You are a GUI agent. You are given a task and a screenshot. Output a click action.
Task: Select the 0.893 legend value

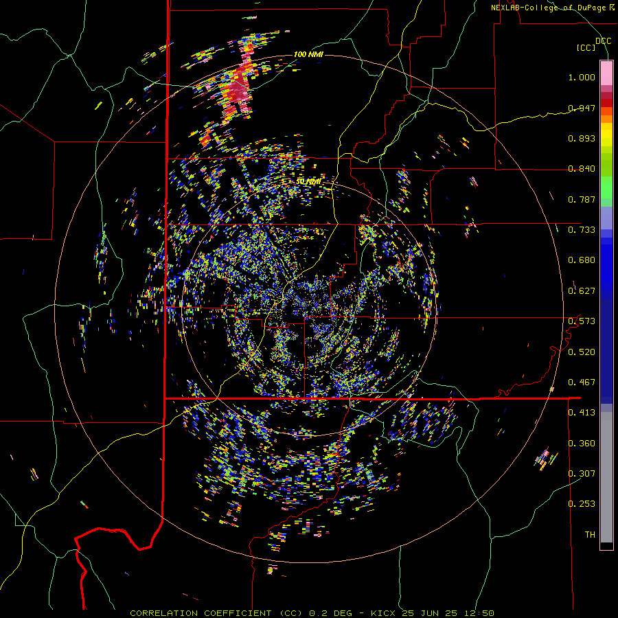582,138
